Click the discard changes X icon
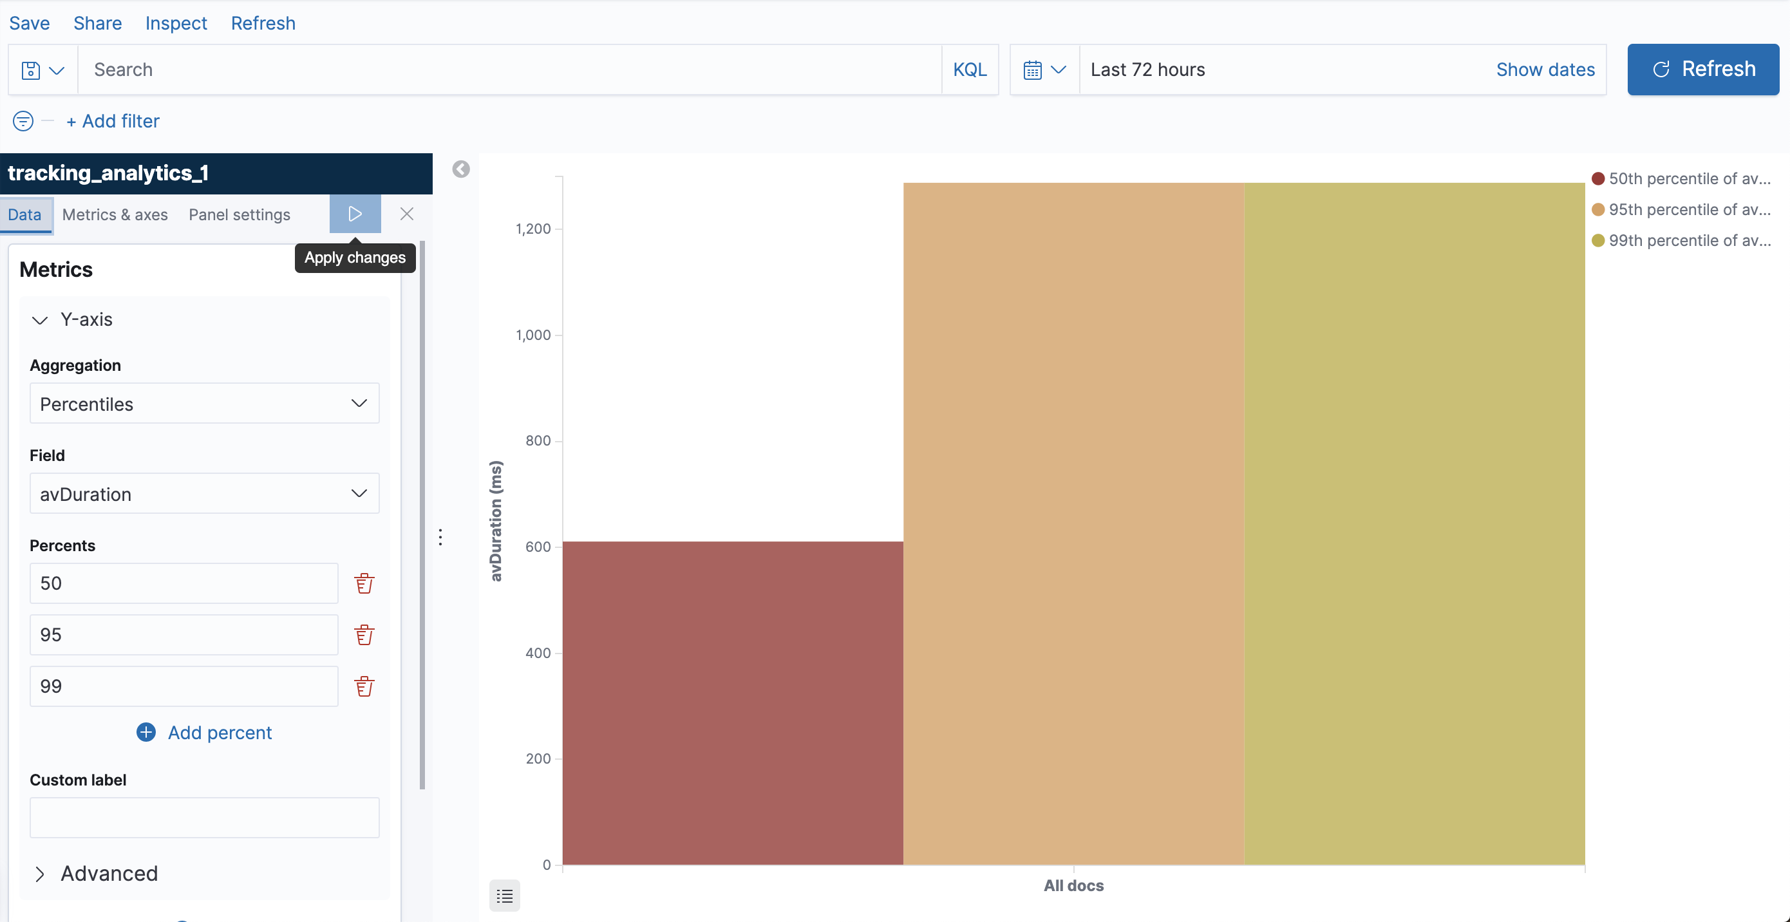This screenshot has height=922, width=1790. [406, 214]
